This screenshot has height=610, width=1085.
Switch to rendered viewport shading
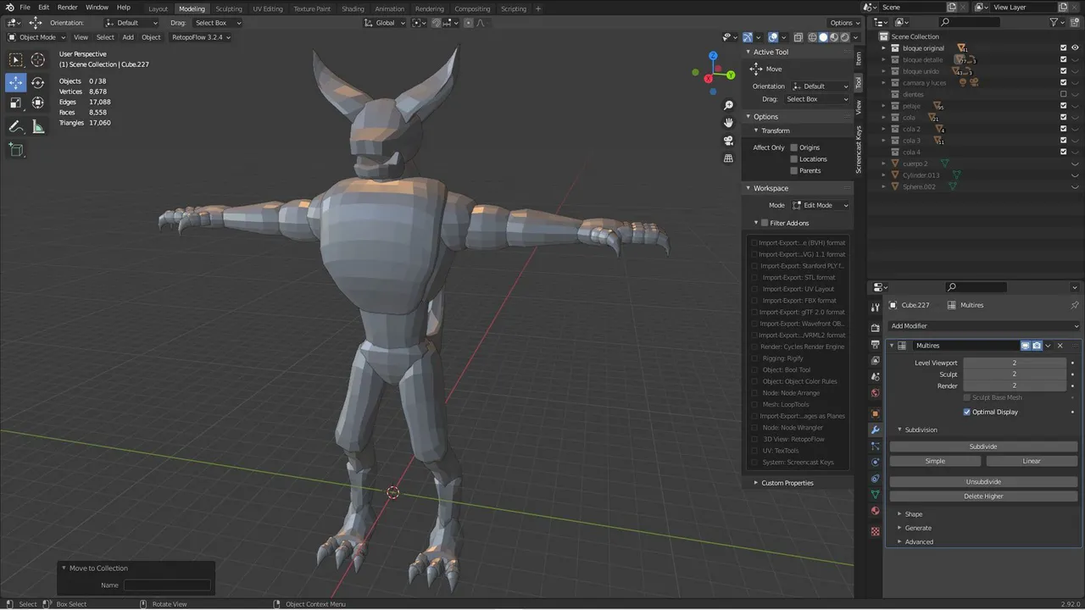(845, 37)
